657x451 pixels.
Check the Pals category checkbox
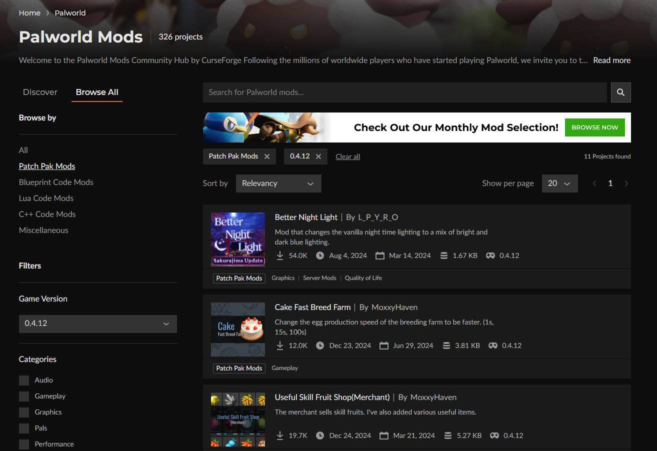click(24, 428)
